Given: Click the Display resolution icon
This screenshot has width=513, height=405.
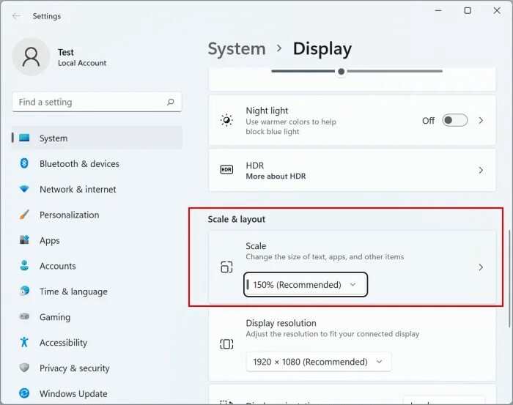Looking at the screenshot, I should (226, 344).
